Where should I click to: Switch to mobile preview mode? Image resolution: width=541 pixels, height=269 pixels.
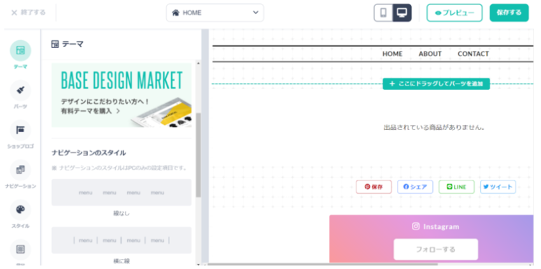383,13
